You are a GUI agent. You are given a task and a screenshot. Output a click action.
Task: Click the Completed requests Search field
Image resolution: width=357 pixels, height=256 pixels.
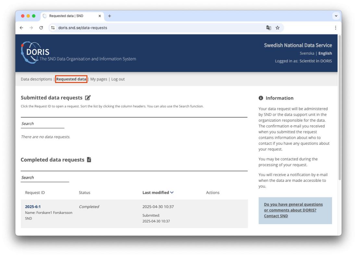click(45, 178)
